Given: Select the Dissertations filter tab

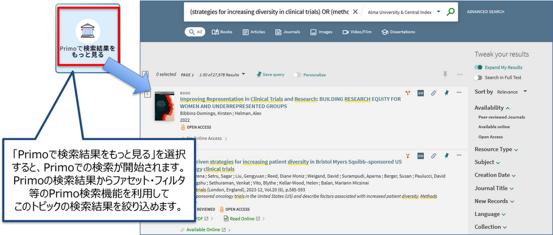Looking at the screenshot, I should pyautogui.click(x=398, y=32).
